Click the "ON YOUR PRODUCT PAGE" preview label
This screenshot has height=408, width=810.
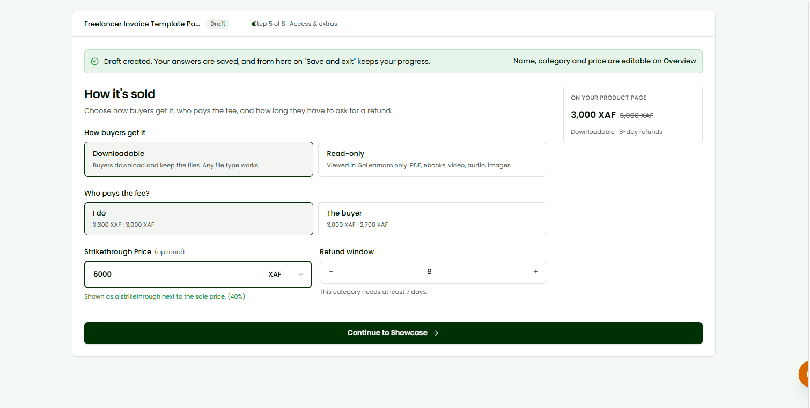point(608,98)
